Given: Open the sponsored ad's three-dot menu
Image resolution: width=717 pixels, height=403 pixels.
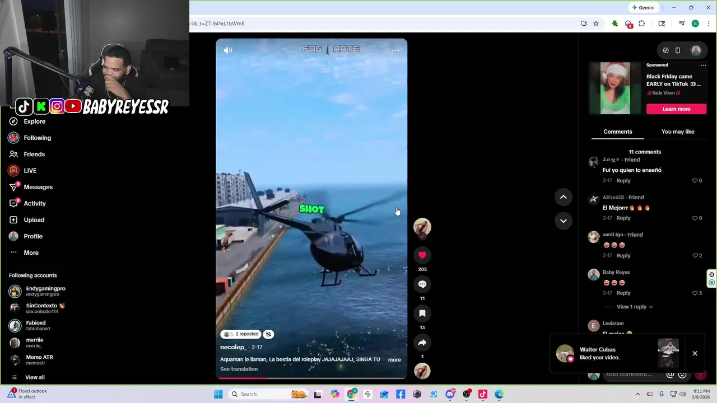Looking at the screenshot, I should coord(704,65).
